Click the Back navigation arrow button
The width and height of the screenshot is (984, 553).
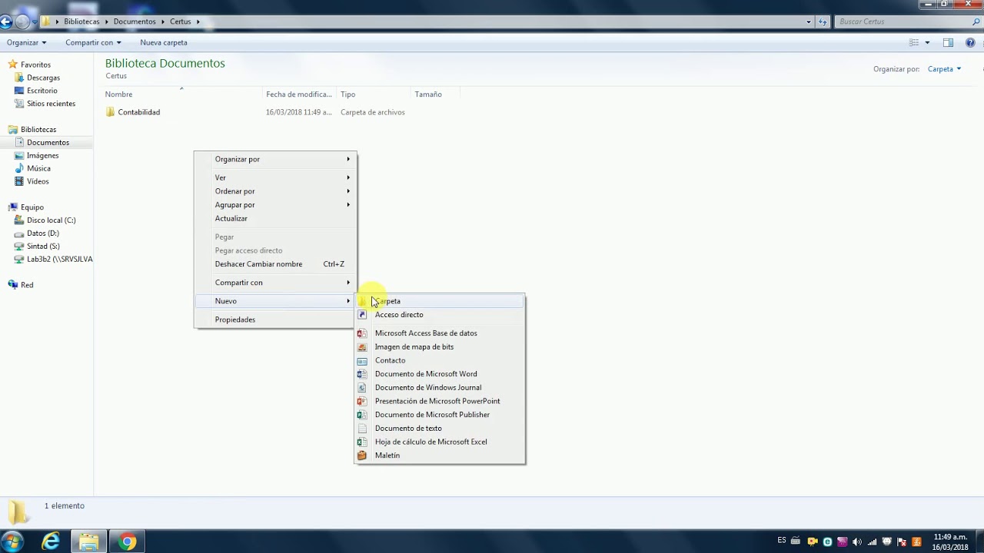pos(5,22)
